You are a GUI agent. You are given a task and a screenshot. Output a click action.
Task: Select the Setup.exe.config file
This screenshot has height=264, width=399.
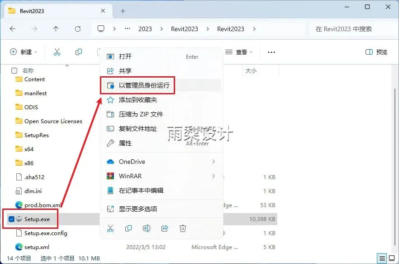point(42,233)
